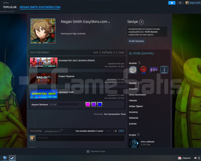This screenshot has width=201, height=161.
Task: Click the comment input field
Action: 80,138
